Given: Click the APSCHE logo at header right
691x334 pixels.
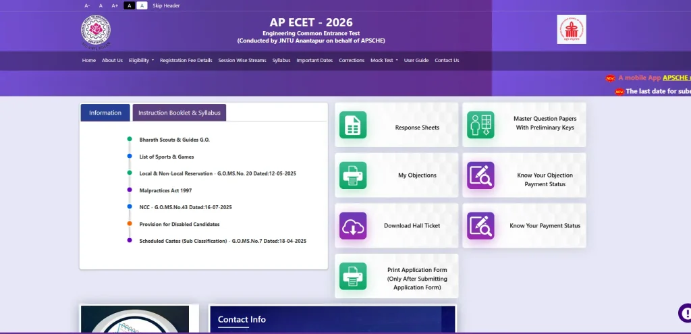Looking at the screenshot, I should (571, 29).
